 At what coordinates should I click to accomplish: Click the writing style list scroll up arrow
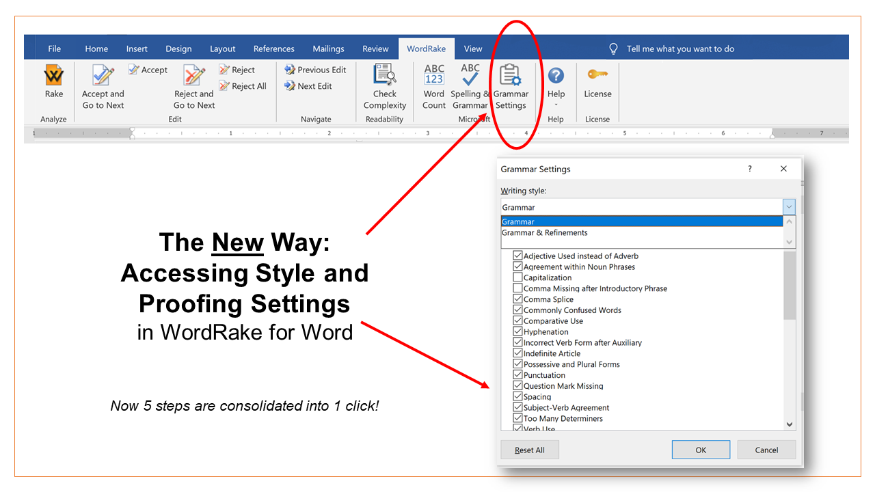pyautogui.click(x=790, y=221)
